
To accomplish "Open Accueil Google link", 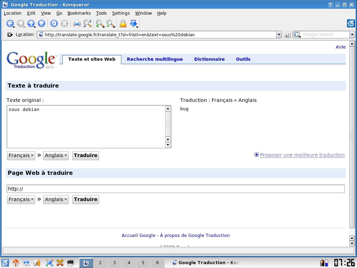I will (x=138, y=236).
